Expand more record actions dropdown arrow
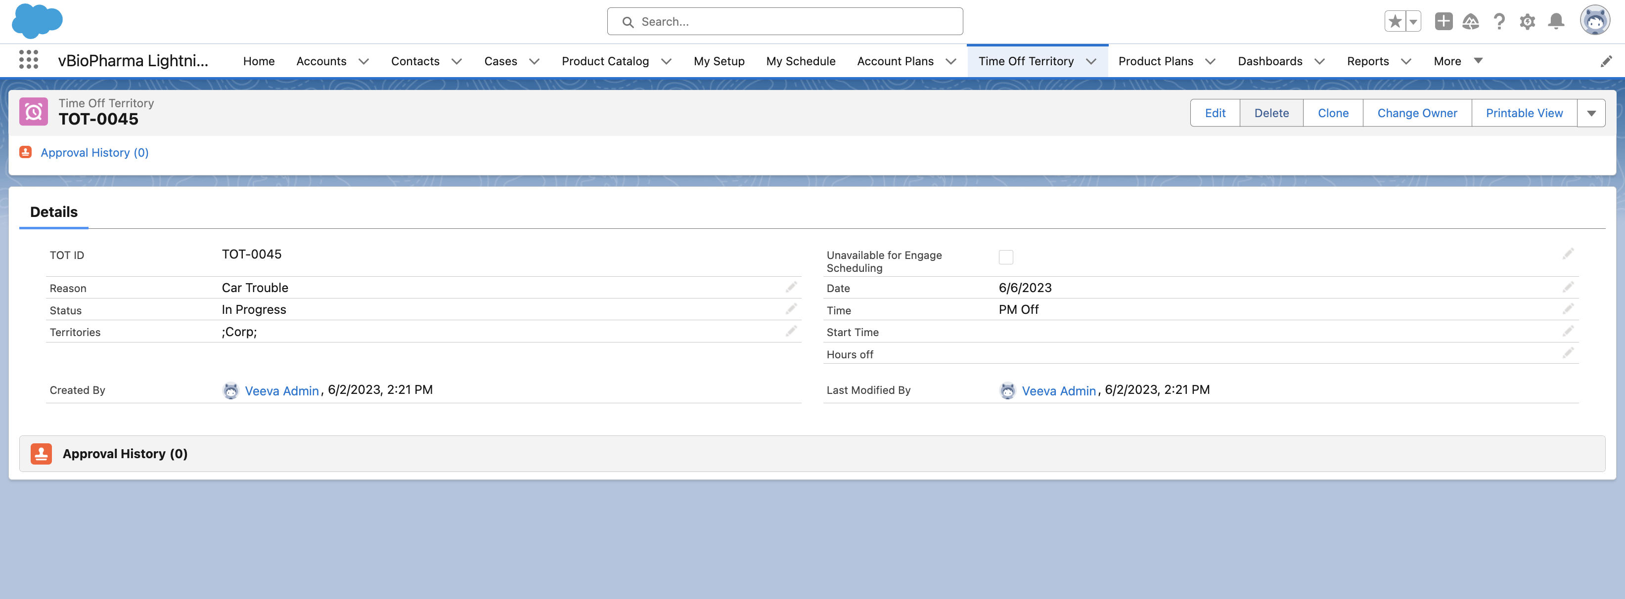Viewport: 1625px width, 599px height. coord(1591,113)
